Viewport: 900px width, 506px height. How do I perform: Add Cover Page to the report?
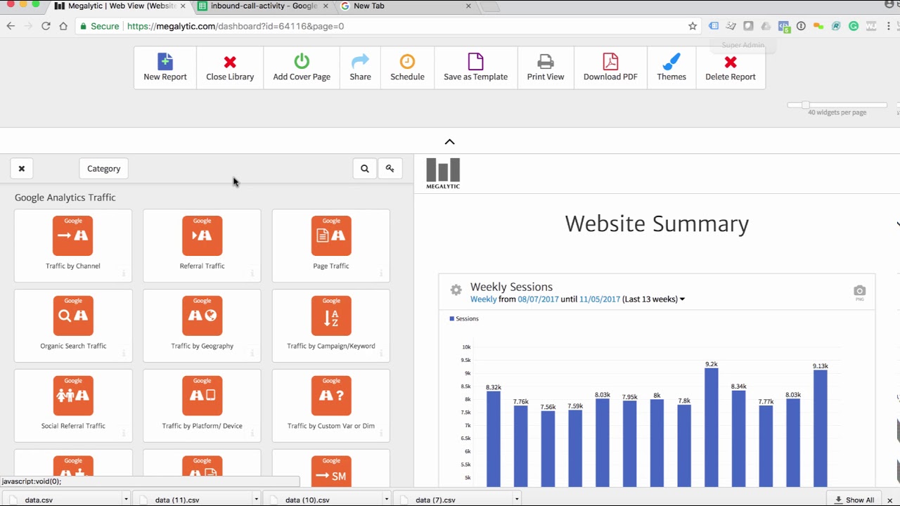(302, 67)
